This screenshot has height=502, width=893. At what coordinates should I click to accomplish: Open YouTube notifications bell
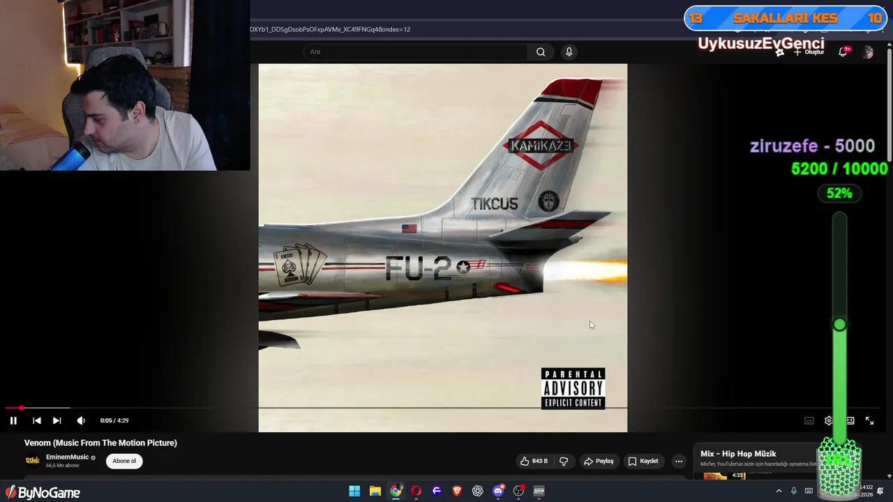click(x=843, y=52)
